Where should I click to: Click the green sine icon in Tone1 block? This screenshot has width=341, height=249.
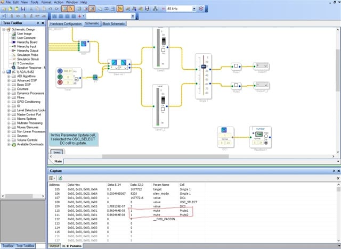60,77
